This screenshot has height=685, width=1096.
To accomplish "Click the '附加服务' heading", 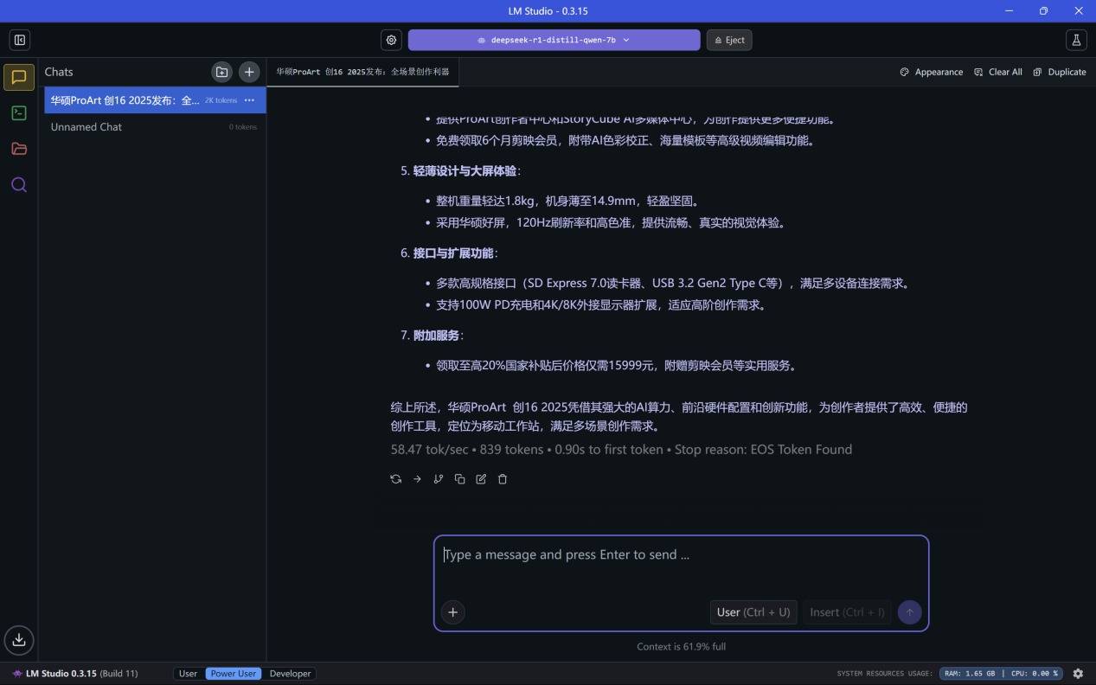I will coord(436,336).
